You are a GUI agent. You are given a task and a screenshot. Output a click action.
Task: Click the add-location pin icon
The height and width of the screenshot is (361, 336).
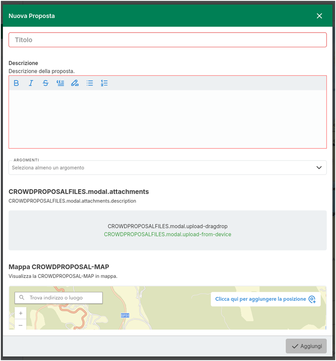(x=312, y=299)
